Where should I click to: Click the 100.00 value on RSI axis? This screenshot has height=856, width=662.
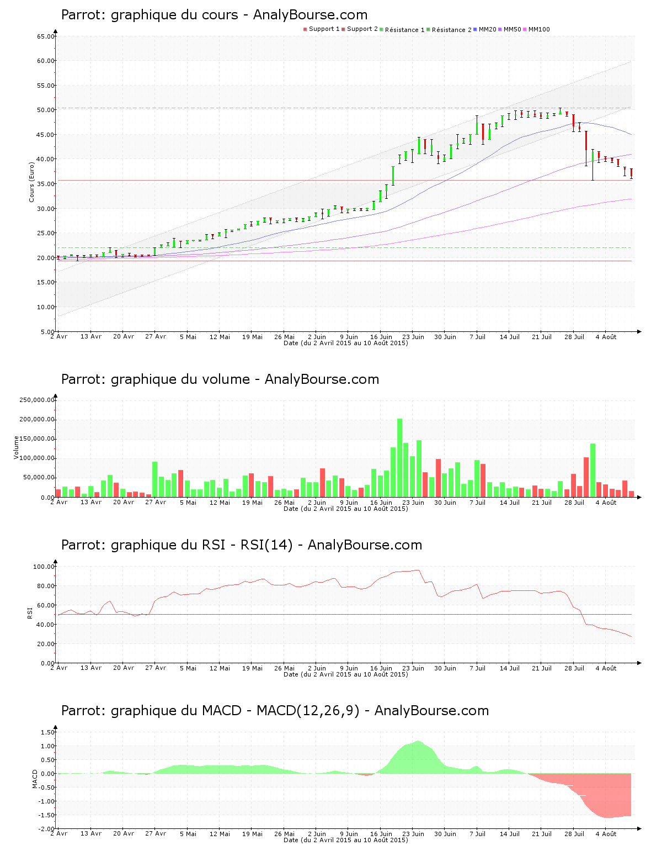(x=44, y=567)
